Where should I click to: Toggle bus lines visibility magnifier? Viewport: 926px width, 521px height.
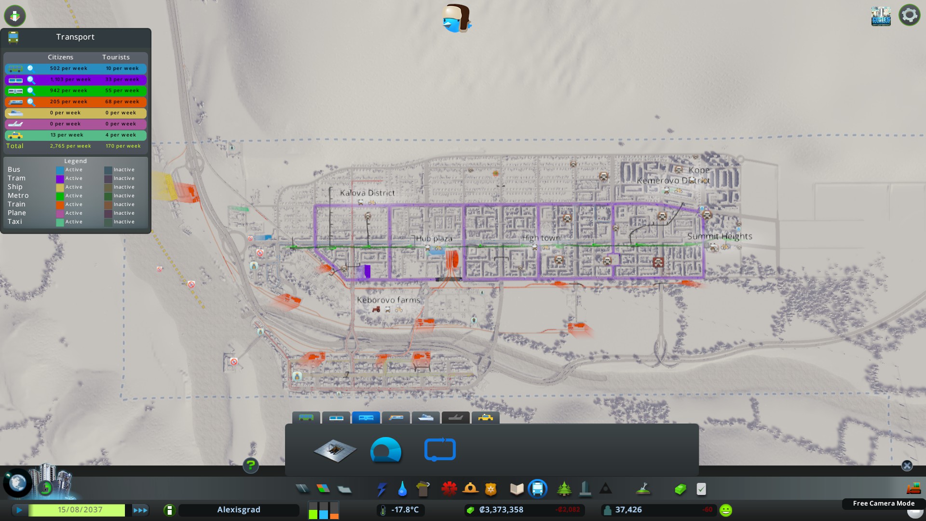point(31,69)
